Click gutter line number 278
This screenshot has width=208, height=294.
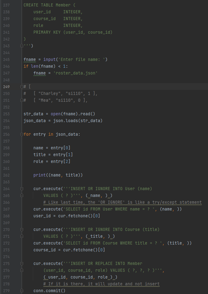pyautogui.click(x=6, y=284)
